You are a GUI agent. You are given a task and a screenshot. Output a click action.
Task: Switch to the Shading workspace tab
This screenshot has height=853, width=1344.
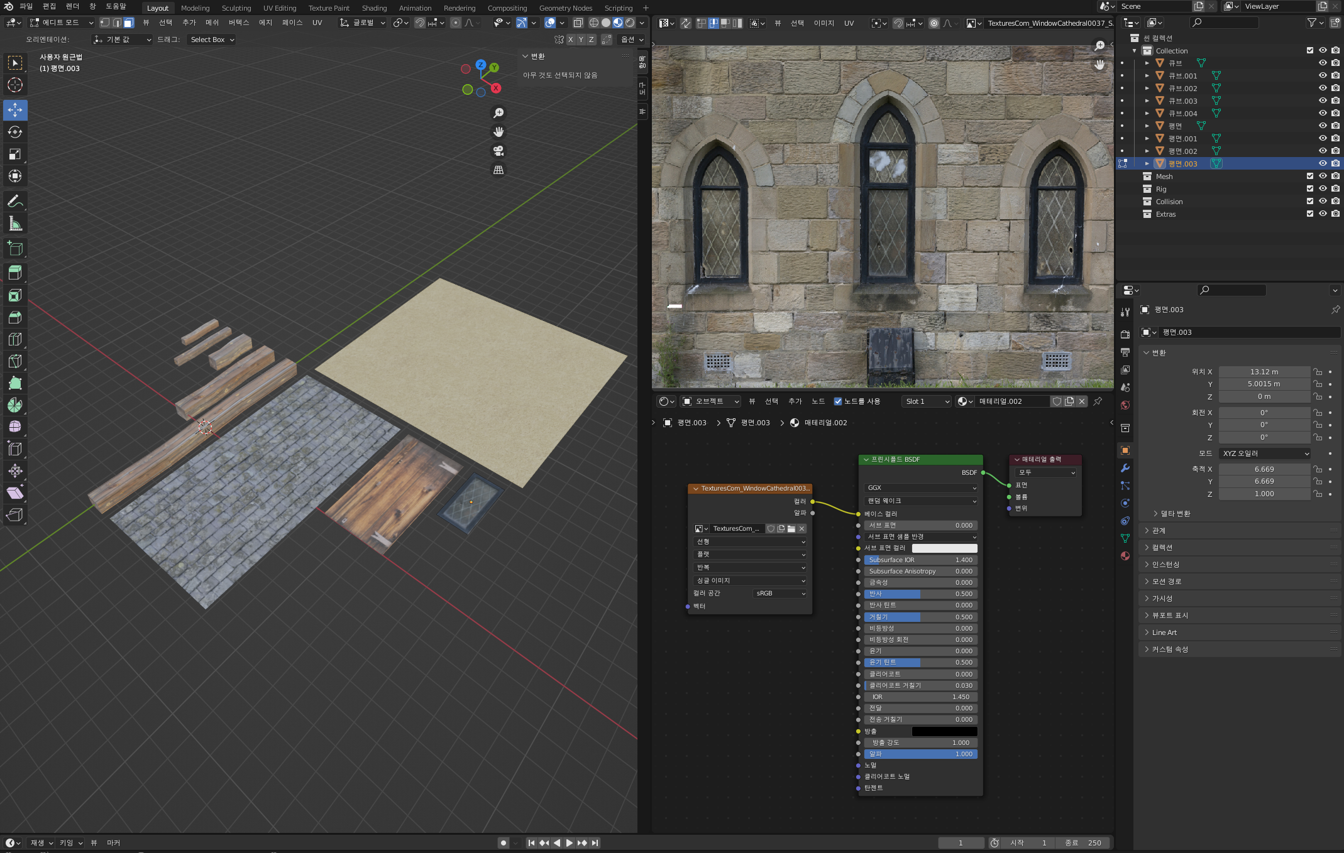pos(374,8)
